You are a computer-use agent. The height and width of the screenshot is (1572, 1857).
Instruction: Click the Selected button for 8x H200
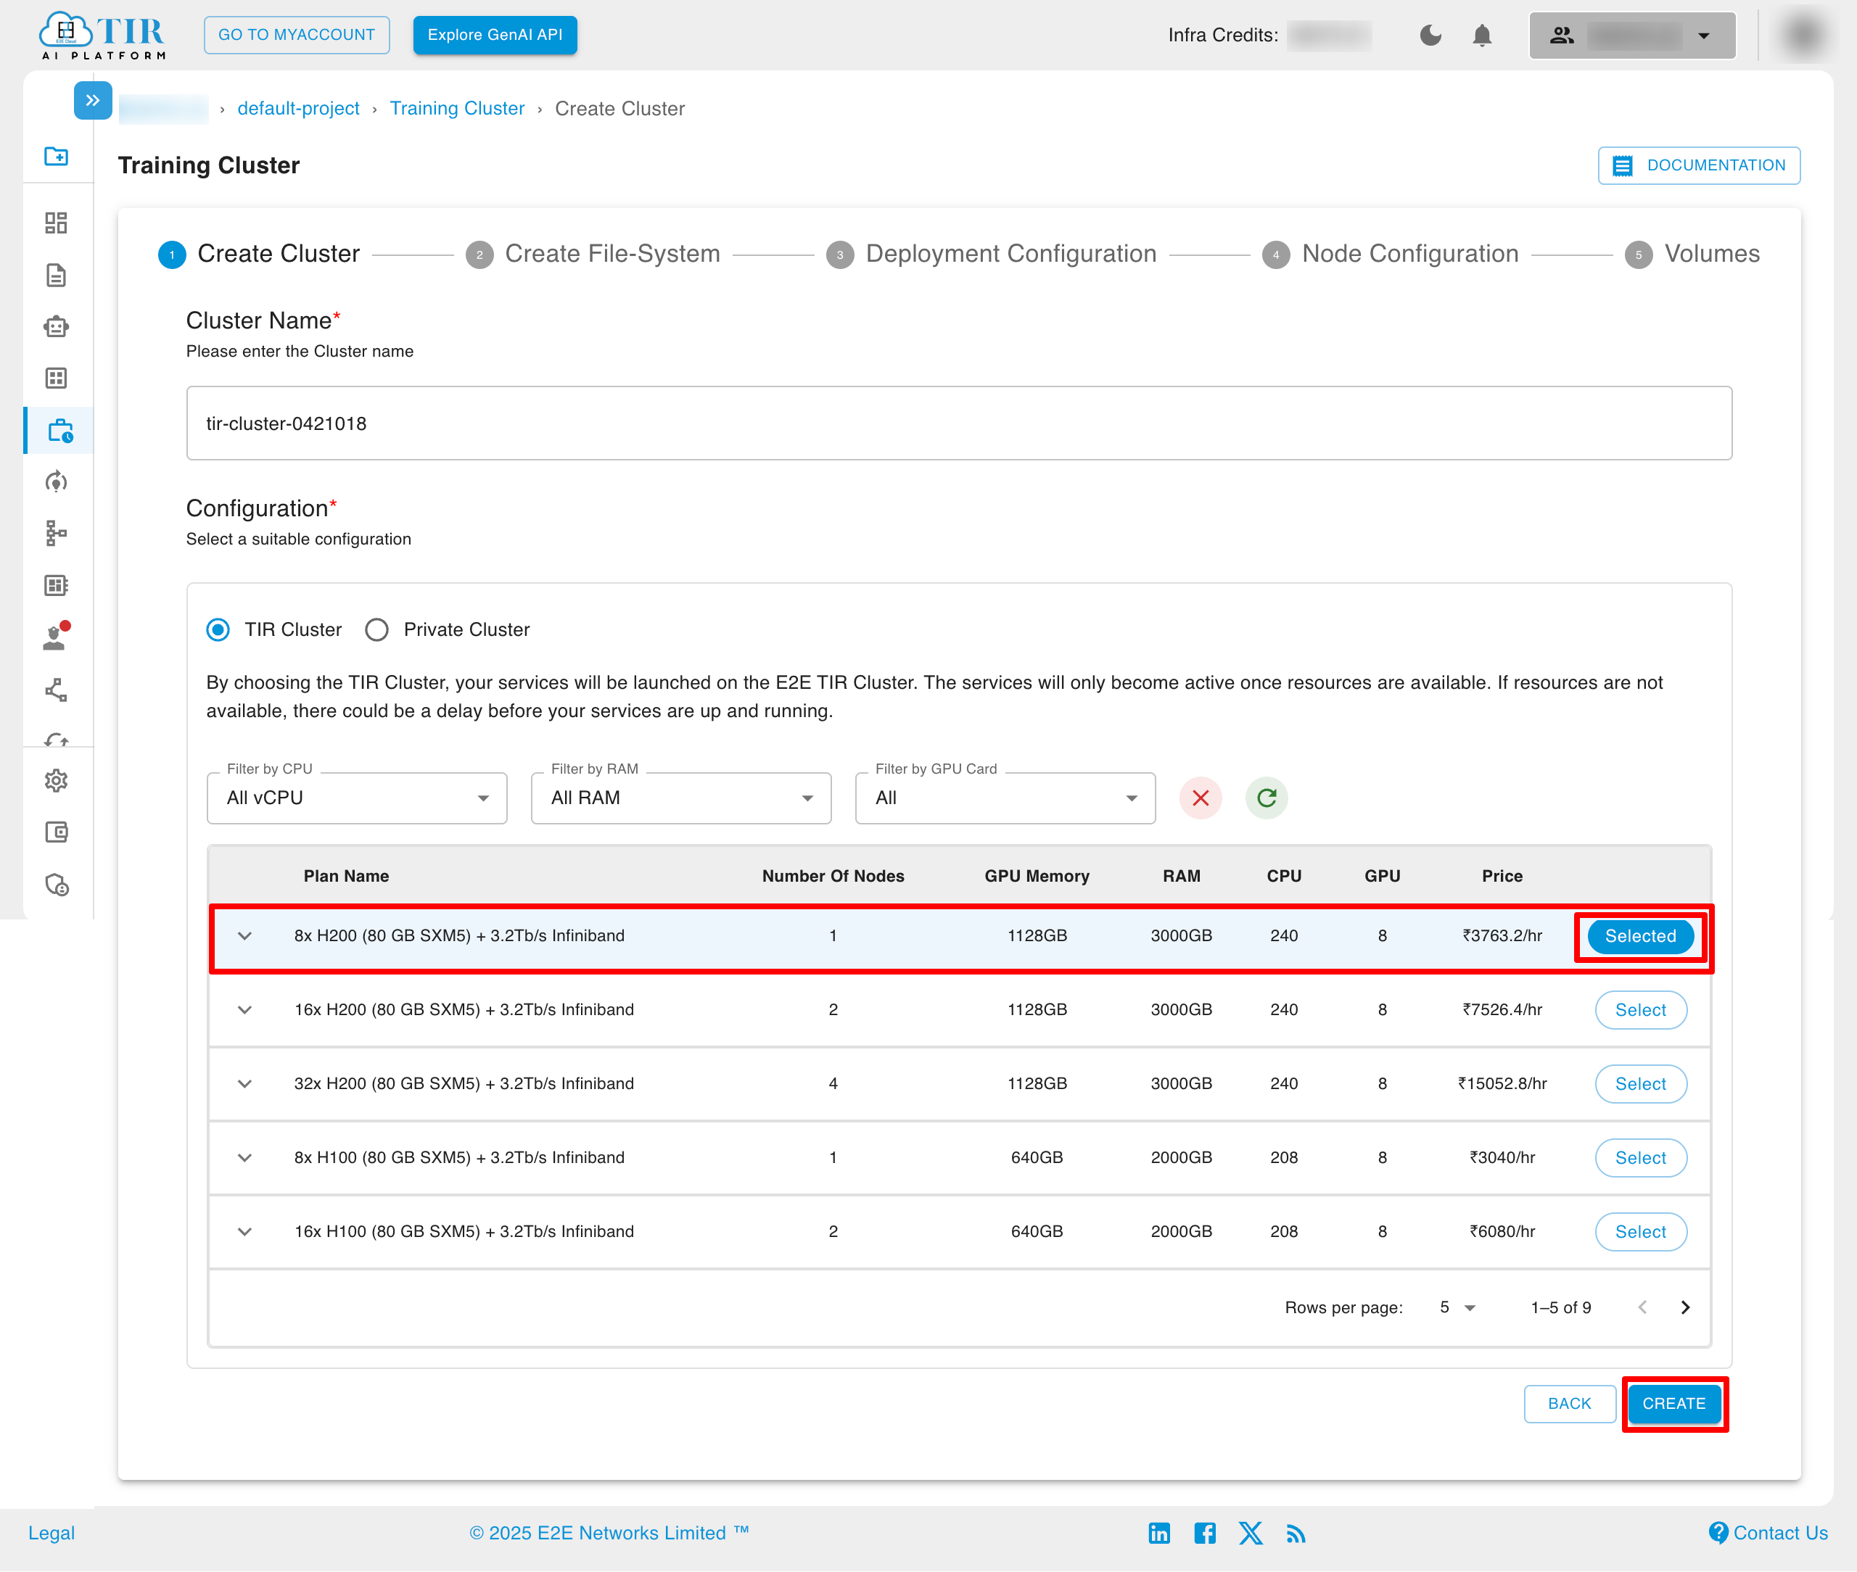[x=1640, y=935]
